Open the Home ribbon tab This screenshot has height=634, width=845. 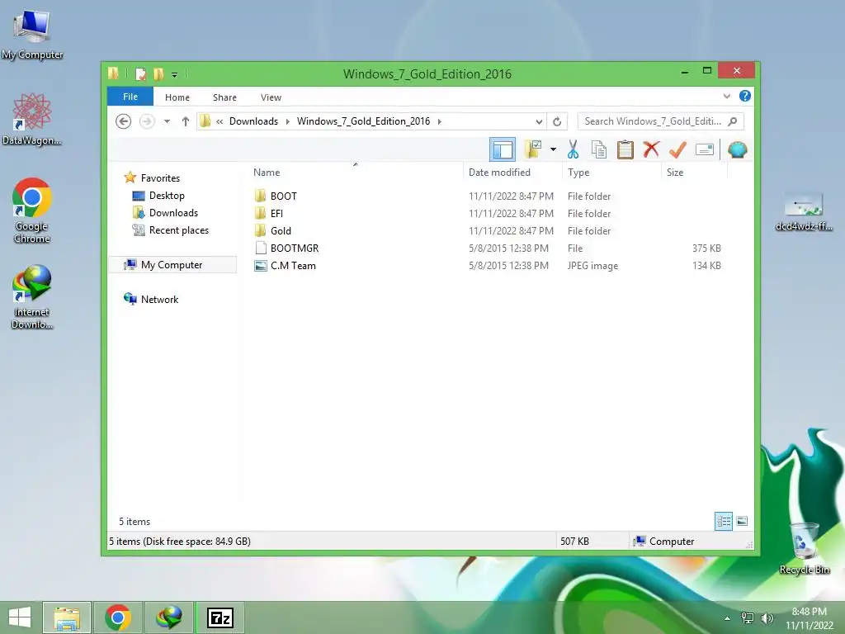click(x=177, y=97)
